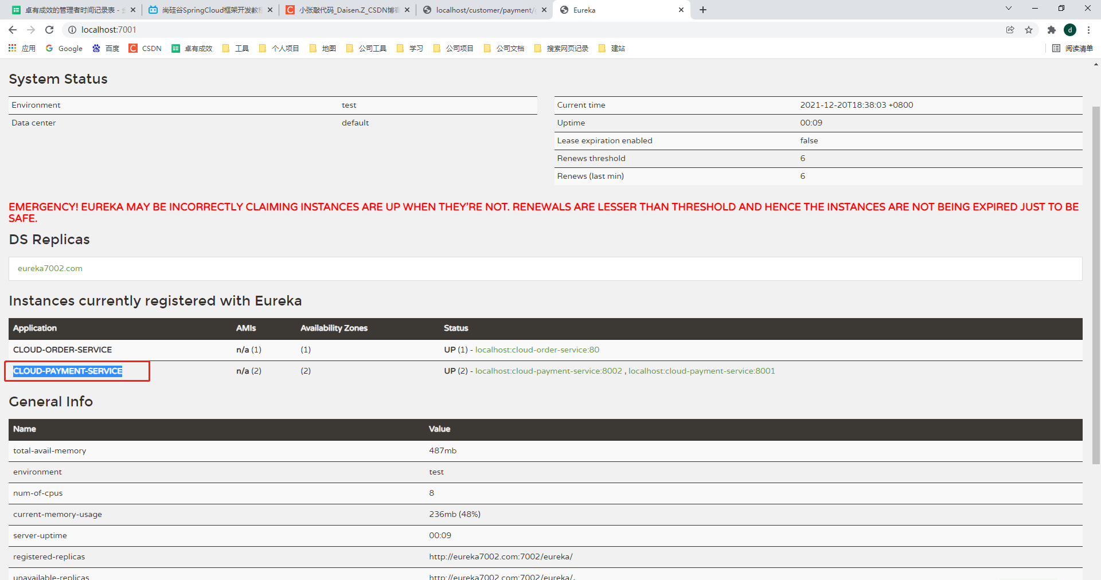Open the localhost:cloud-payment-service:8001 link
1101x580 pixels.
(x=702, y=371)
